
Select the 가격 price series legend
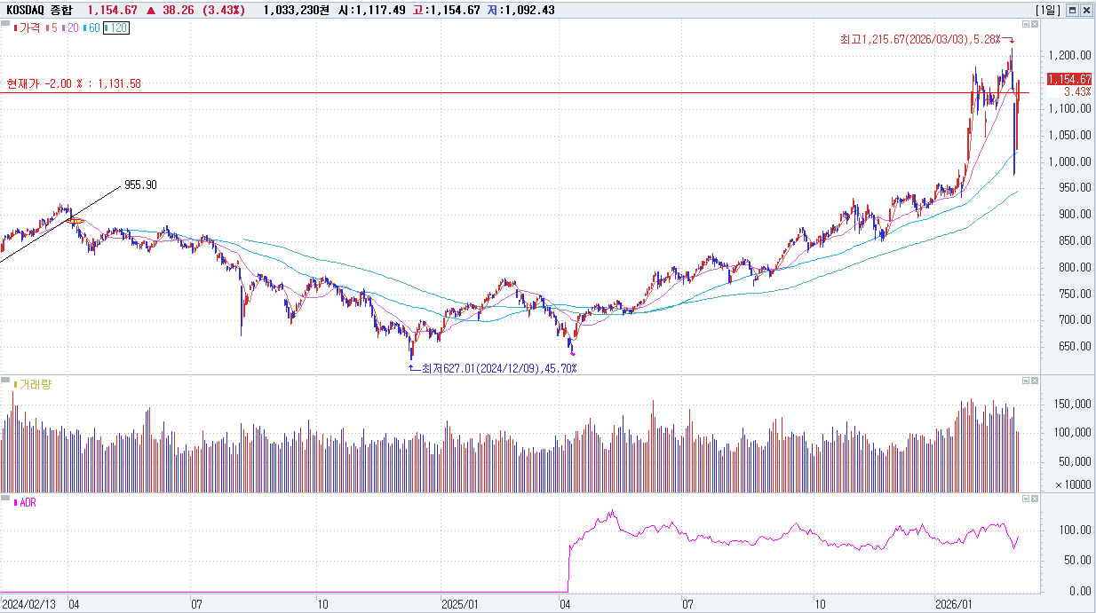click(27, 28)
